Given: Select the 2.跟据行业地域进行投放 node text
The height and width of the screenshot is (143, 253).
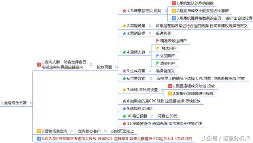Looking at the screenshot, I should pyautogui.click(x=193, y=93).
